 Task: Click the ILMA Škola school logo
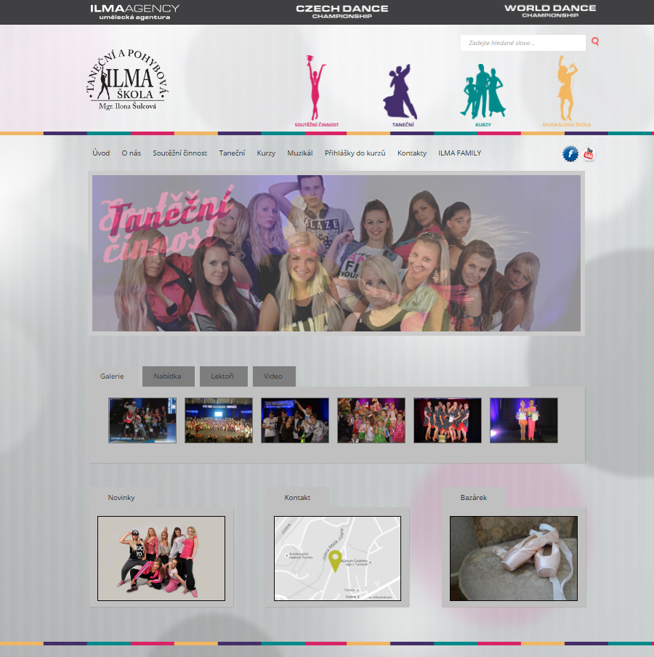click(128, 81)
